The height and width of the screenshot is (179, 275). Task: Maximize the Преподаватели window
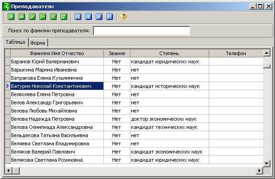click(260, 6)
